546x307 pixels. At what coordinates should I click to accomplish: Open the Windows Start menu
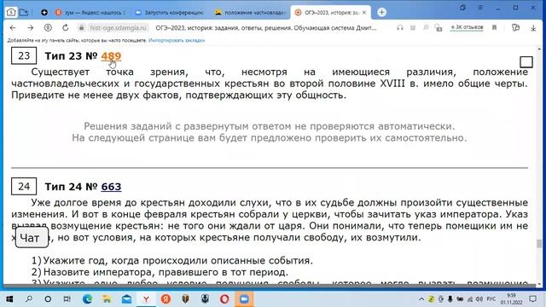(9, 299)
